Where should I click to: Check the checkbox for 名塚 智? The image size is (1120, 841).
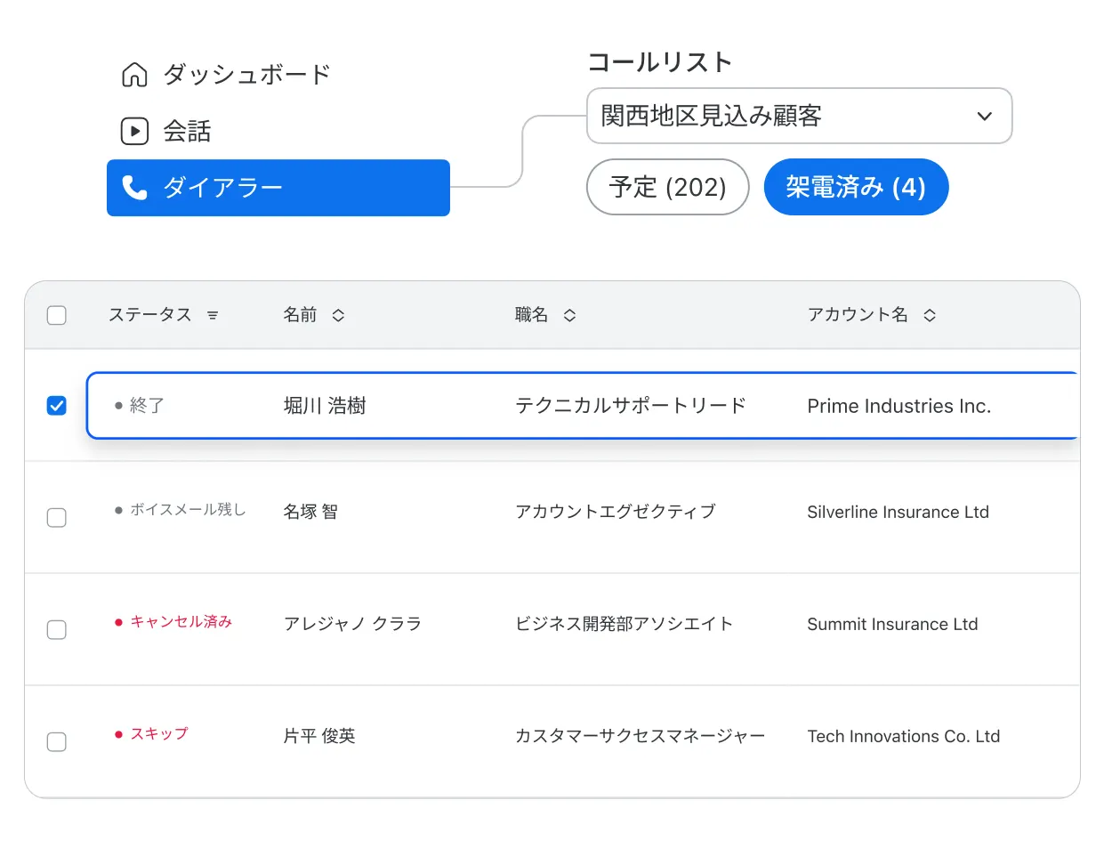pos(56,517)
